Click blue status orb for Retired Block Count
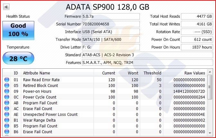The width and height of the screenshot is (216, 138). tap(7, 85)
